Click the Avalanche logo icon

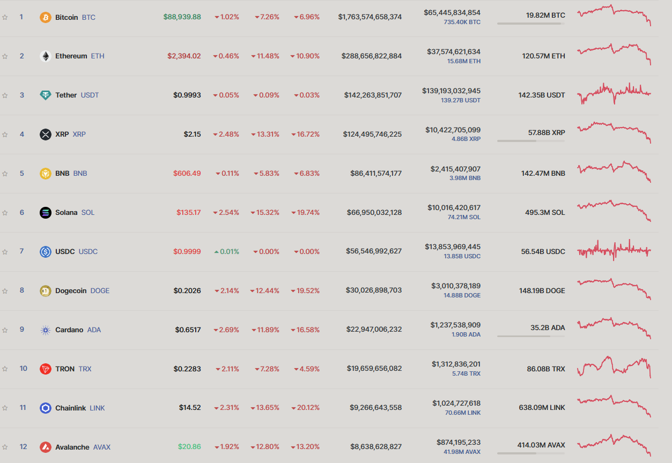point(46,447)
